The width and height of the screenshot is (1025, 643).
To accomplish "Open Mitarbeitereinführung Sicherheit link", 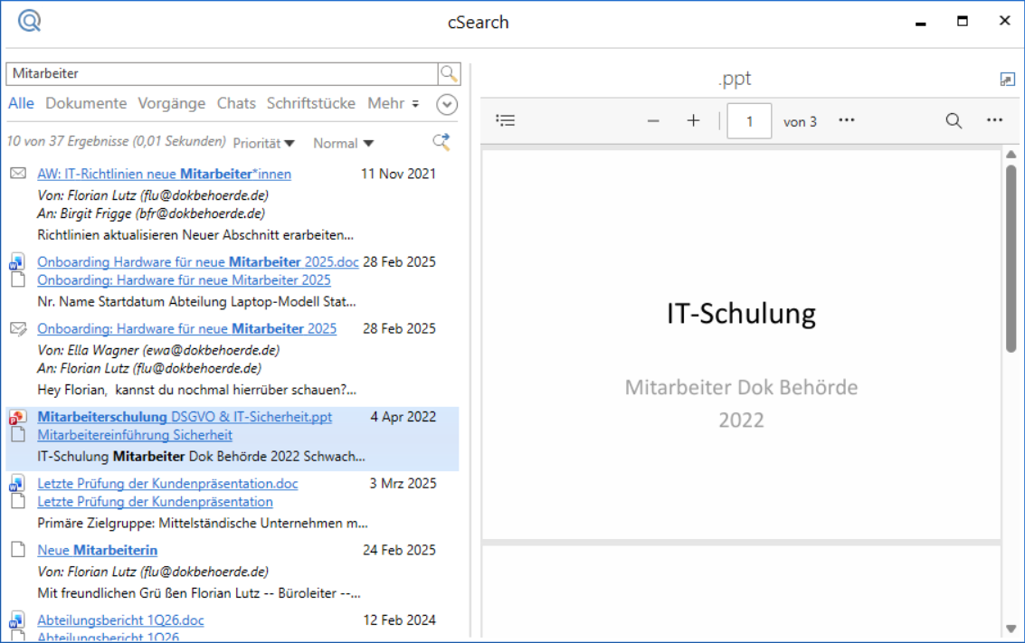I will (135, 435).
